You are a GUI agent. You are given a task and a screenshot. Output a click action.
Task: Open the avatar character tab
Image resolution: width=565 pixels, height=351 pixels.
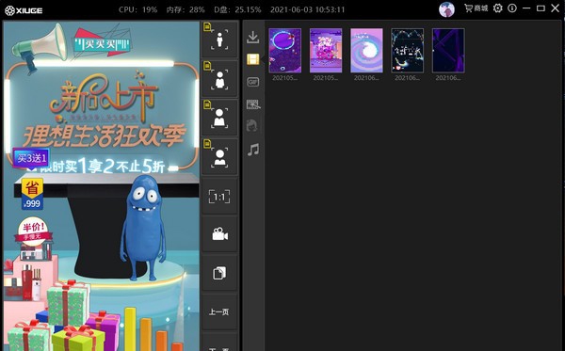[251, 126]
